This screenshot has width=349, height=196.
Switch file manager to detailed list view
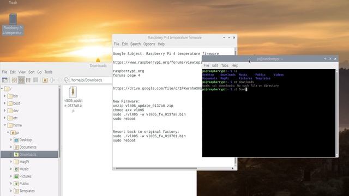(x=35, y=80)
